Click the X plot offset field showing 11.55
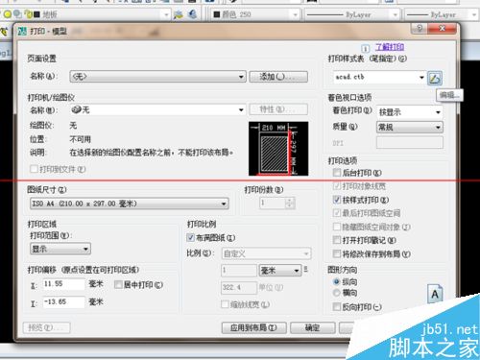 tap(63, 284)
